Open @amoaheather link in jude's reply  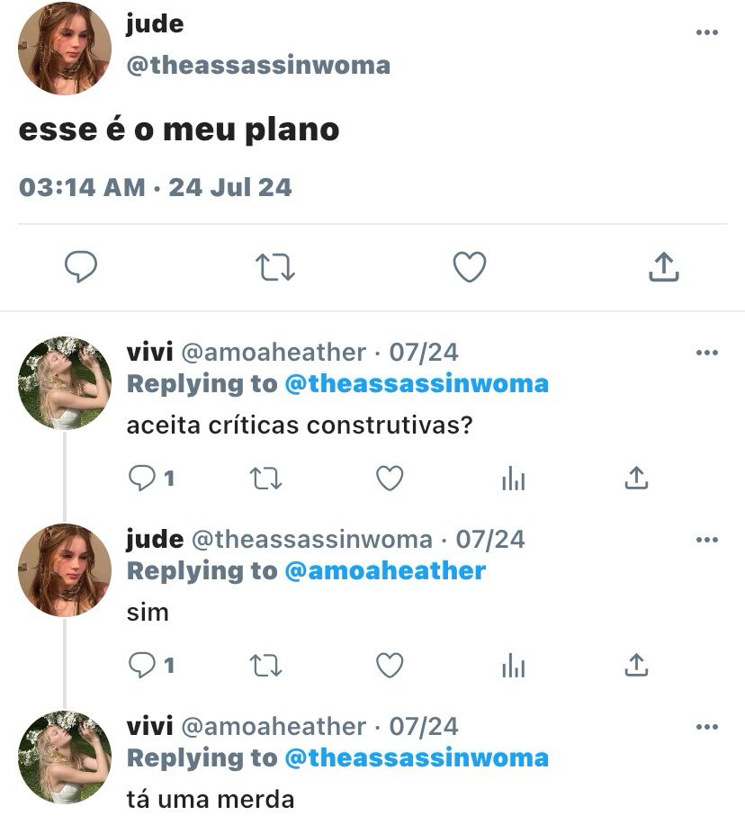(x=385, y=571)
